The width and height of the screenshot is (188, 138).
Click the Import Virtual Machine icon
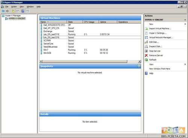pyautogui.click(x=146, y=28)
